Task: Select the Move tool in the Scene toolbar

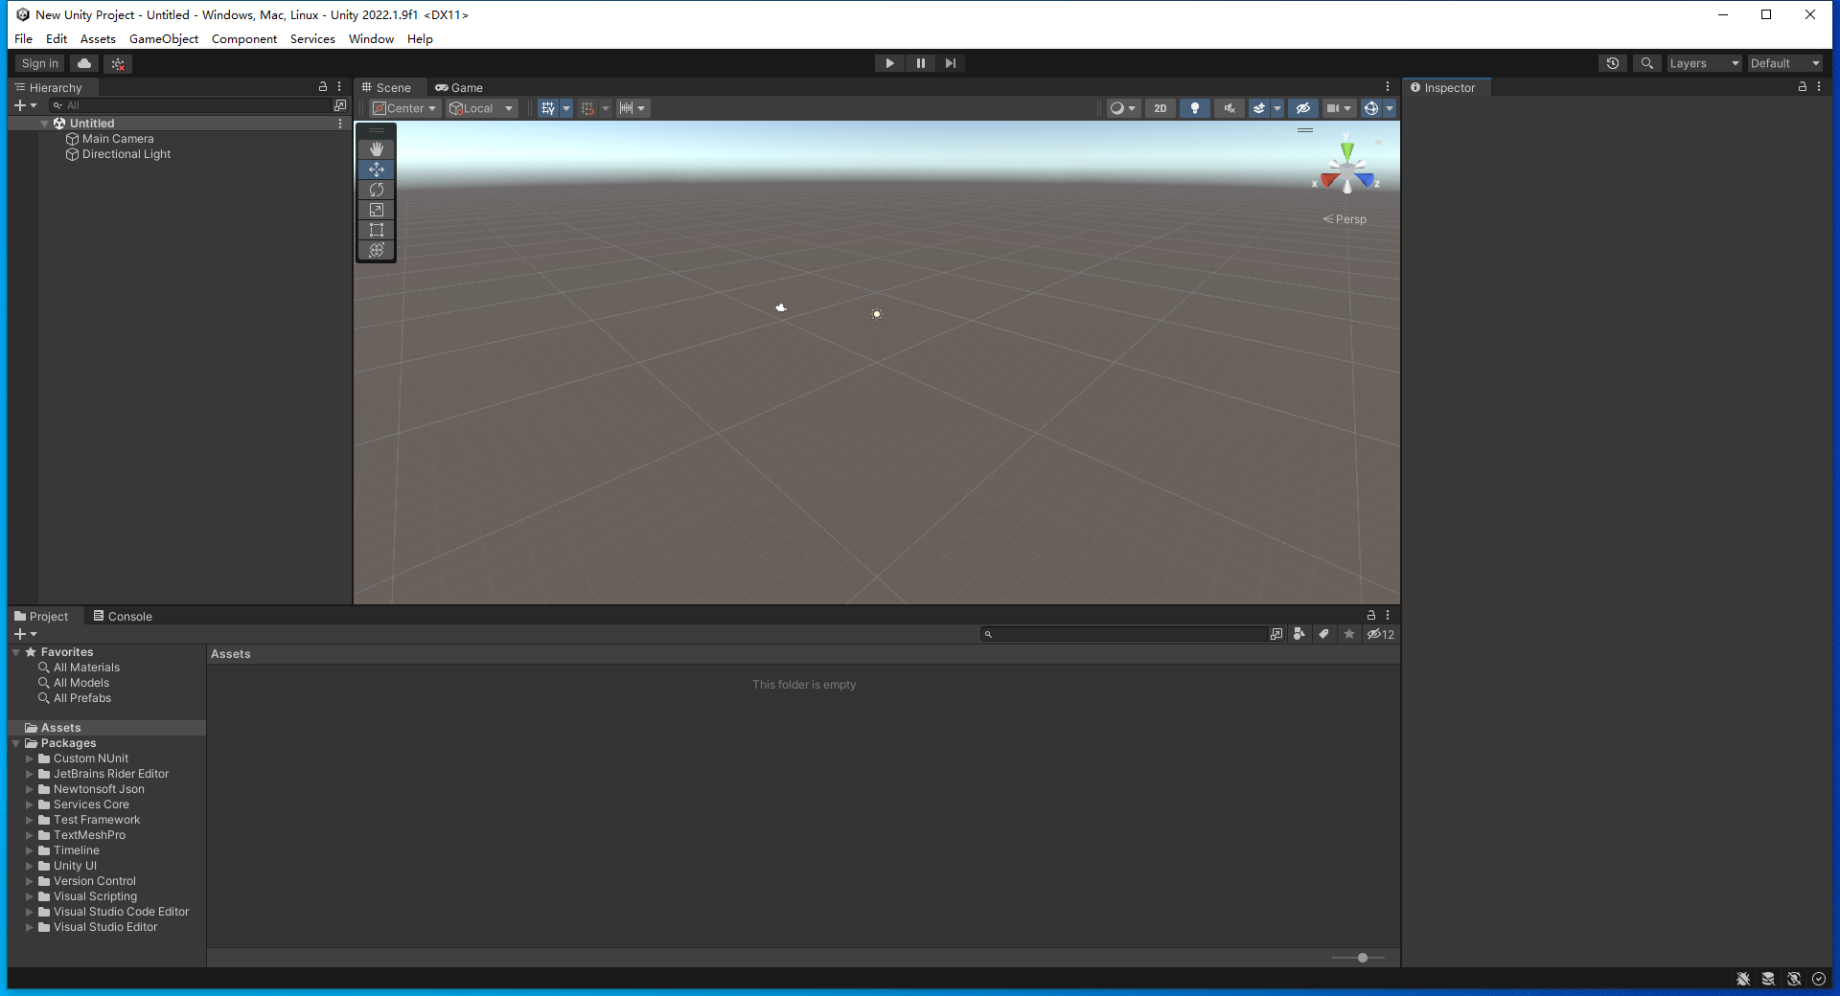Action: coord(376,170)
